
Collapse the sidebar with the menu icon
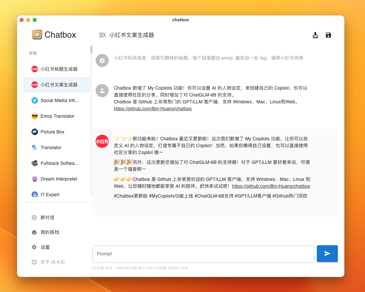(102, 35)
